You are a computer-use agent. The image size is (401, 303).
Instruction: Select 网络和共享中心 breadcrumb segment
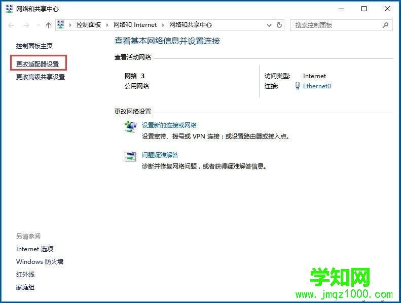191,25
